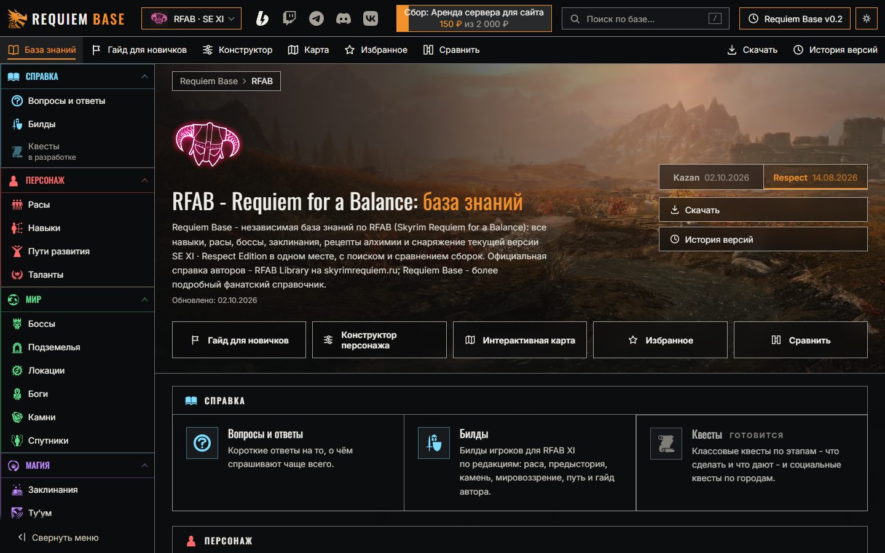
Task: Collapse the СПРАВКА sidebar section
Action: click(x=77, y=77)
